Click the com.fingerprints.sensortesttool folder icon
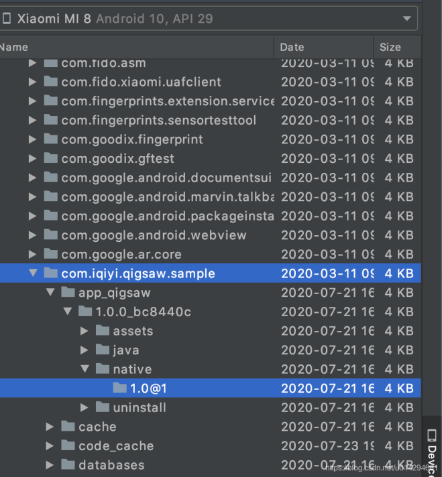Viewport: 442px width, 477px height. pos(50,120)
